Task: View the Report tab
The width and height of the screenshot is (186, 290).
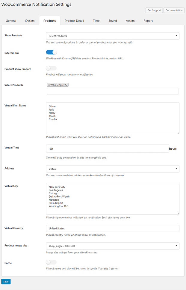Action: click(x=148, y=21)
